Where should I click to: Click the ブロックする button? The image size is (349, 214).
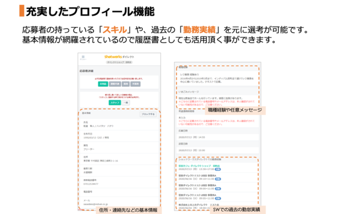click(x=148, y=114)
